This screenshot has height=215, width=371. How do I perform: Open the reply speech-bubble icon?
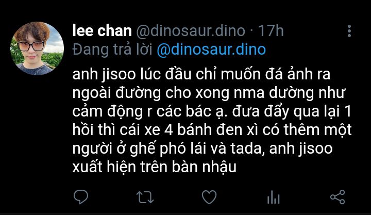pos(81,197)
